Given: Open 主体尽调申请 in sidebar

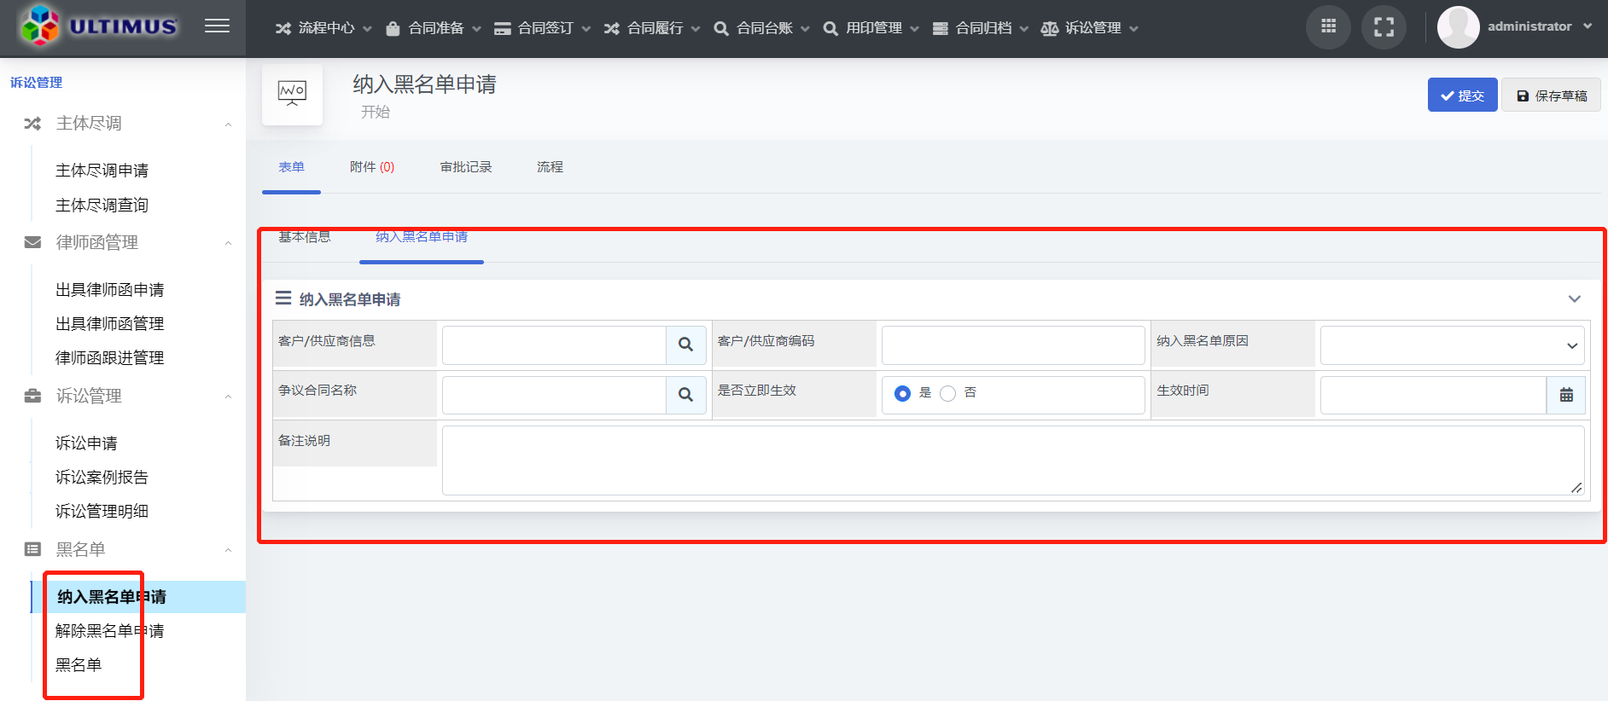Looking at the screenshot, I should click(x=102, y=171).
